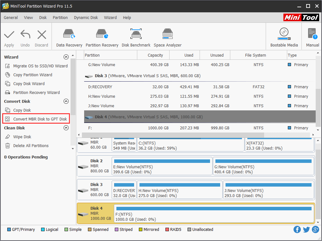This screenshot has width=322, height=241.
Task: Select Copy Disk under Convert Disk
Action: (x=18, y=110)
